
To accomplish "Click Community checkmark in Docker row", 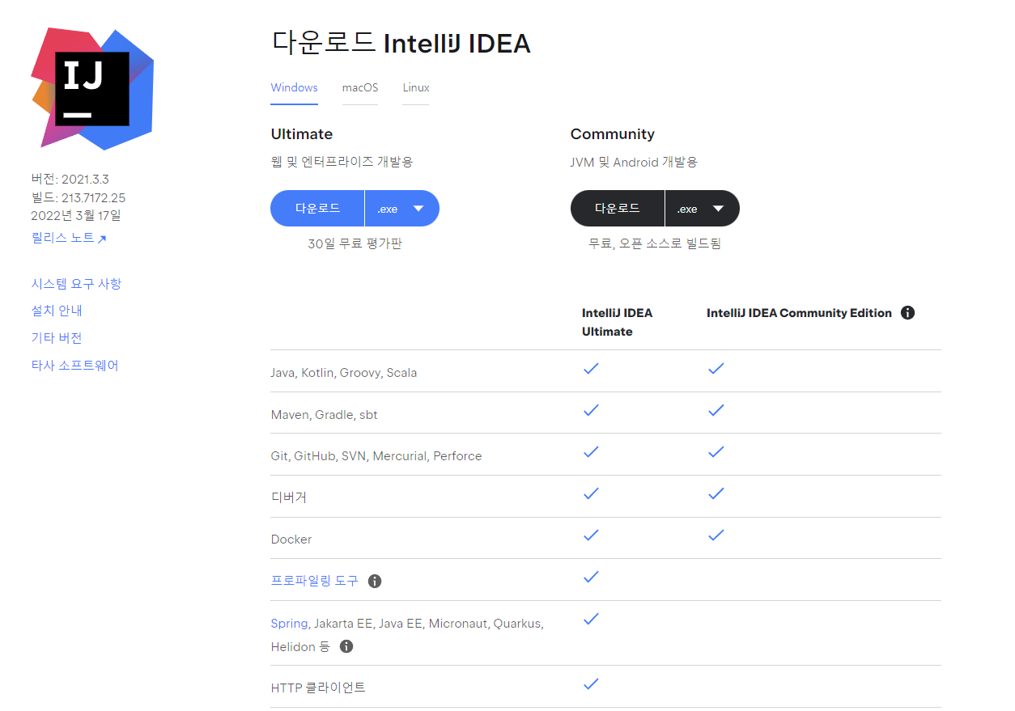I will pos(716,535).
